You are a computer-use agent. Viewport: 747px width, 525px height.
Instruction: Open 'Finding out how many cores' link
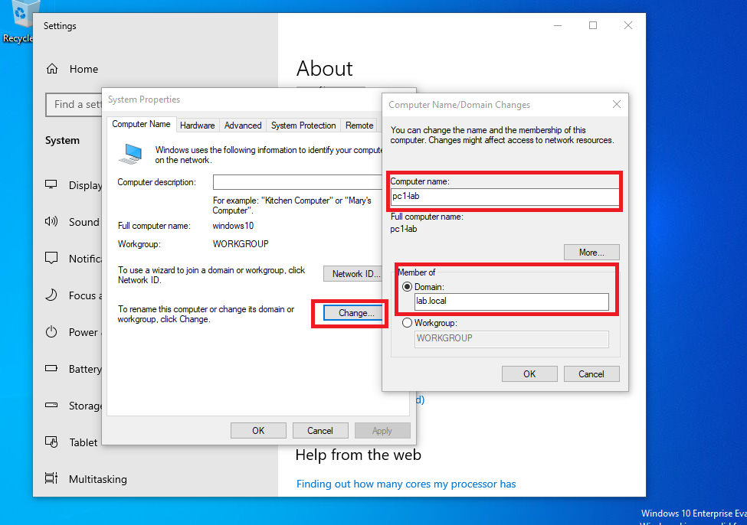tap(406, 484)
